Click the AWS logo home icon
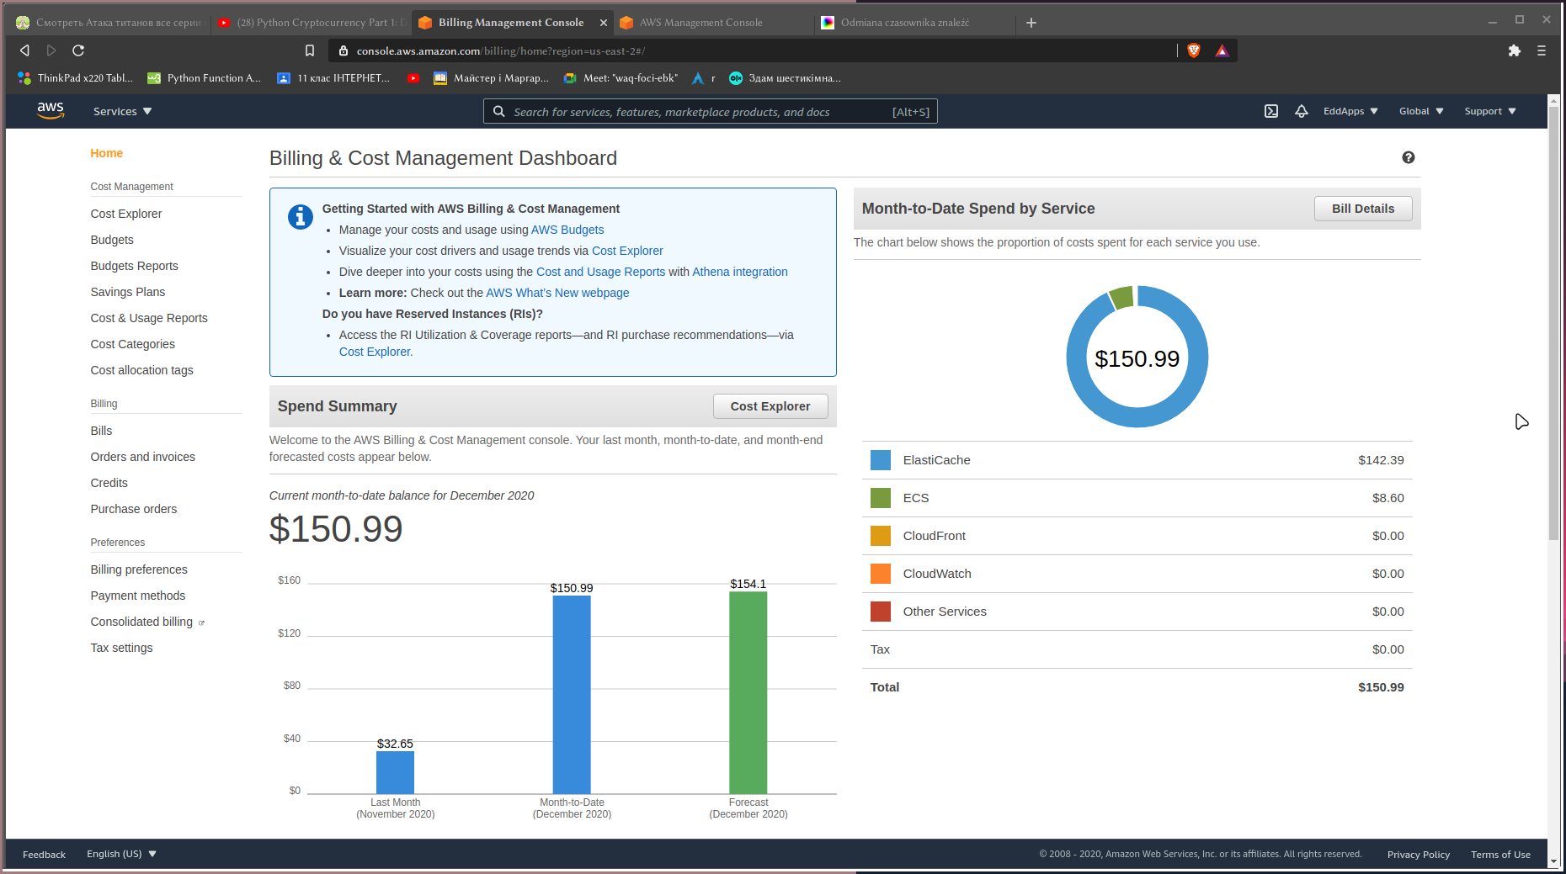 coord(51,111)
